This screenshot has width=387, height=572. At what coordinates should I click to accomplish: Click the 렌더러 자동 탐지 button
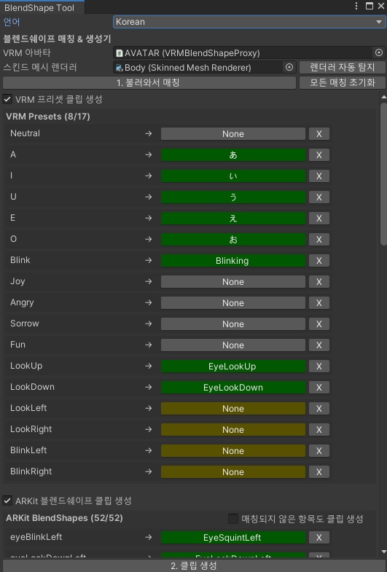click(342, 67)
